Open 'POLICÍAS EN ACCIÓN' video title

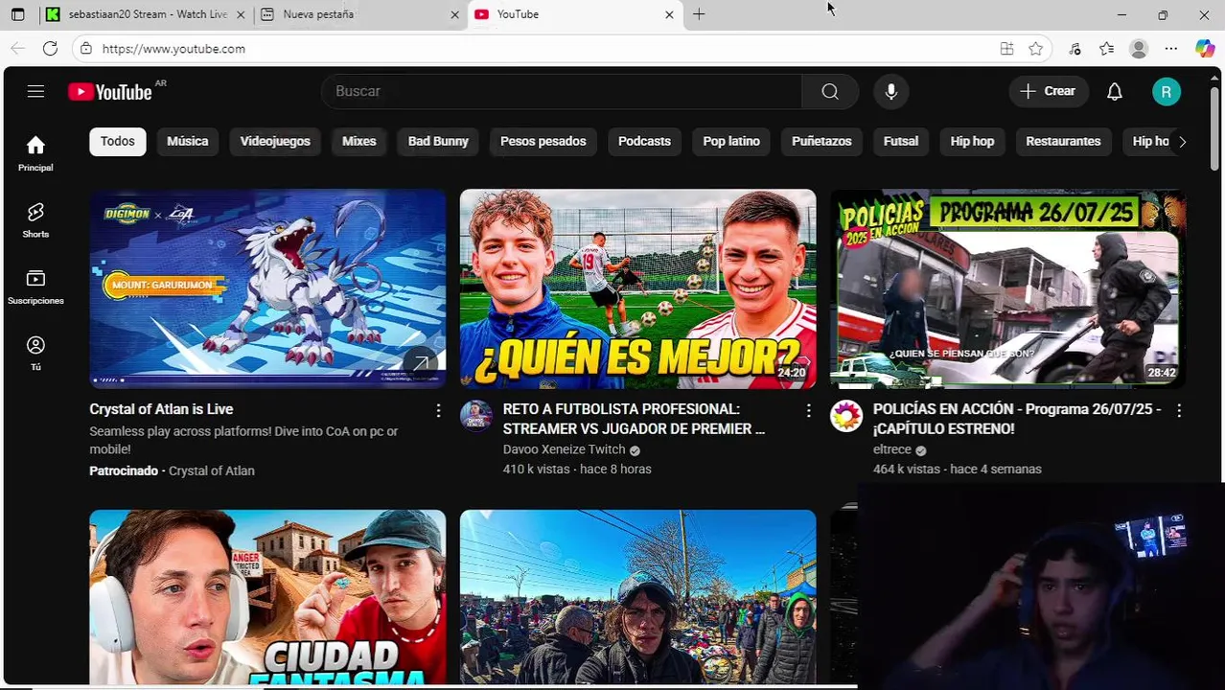[x=1017, y=419]
